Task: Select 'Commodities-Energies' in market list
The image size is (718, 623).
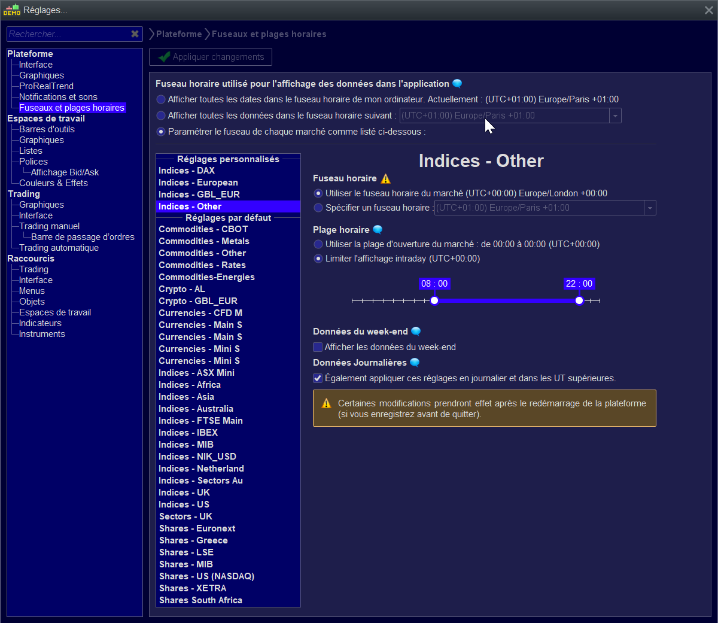Action: click(x=228, y=277)
